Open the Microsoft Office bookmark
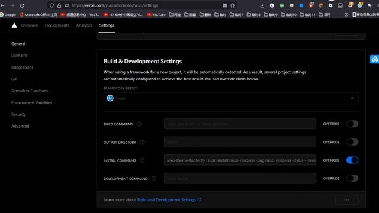379x213 pixels. click(x=38, y=15)
